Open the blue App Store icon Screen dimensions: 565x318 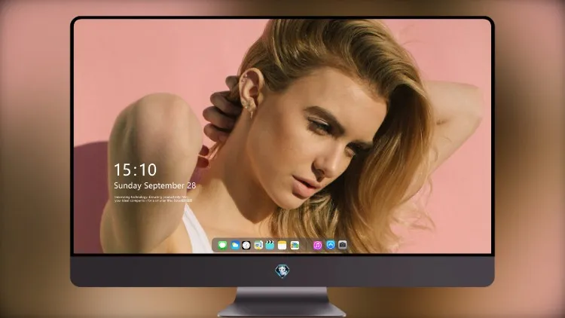click(331, 245)
